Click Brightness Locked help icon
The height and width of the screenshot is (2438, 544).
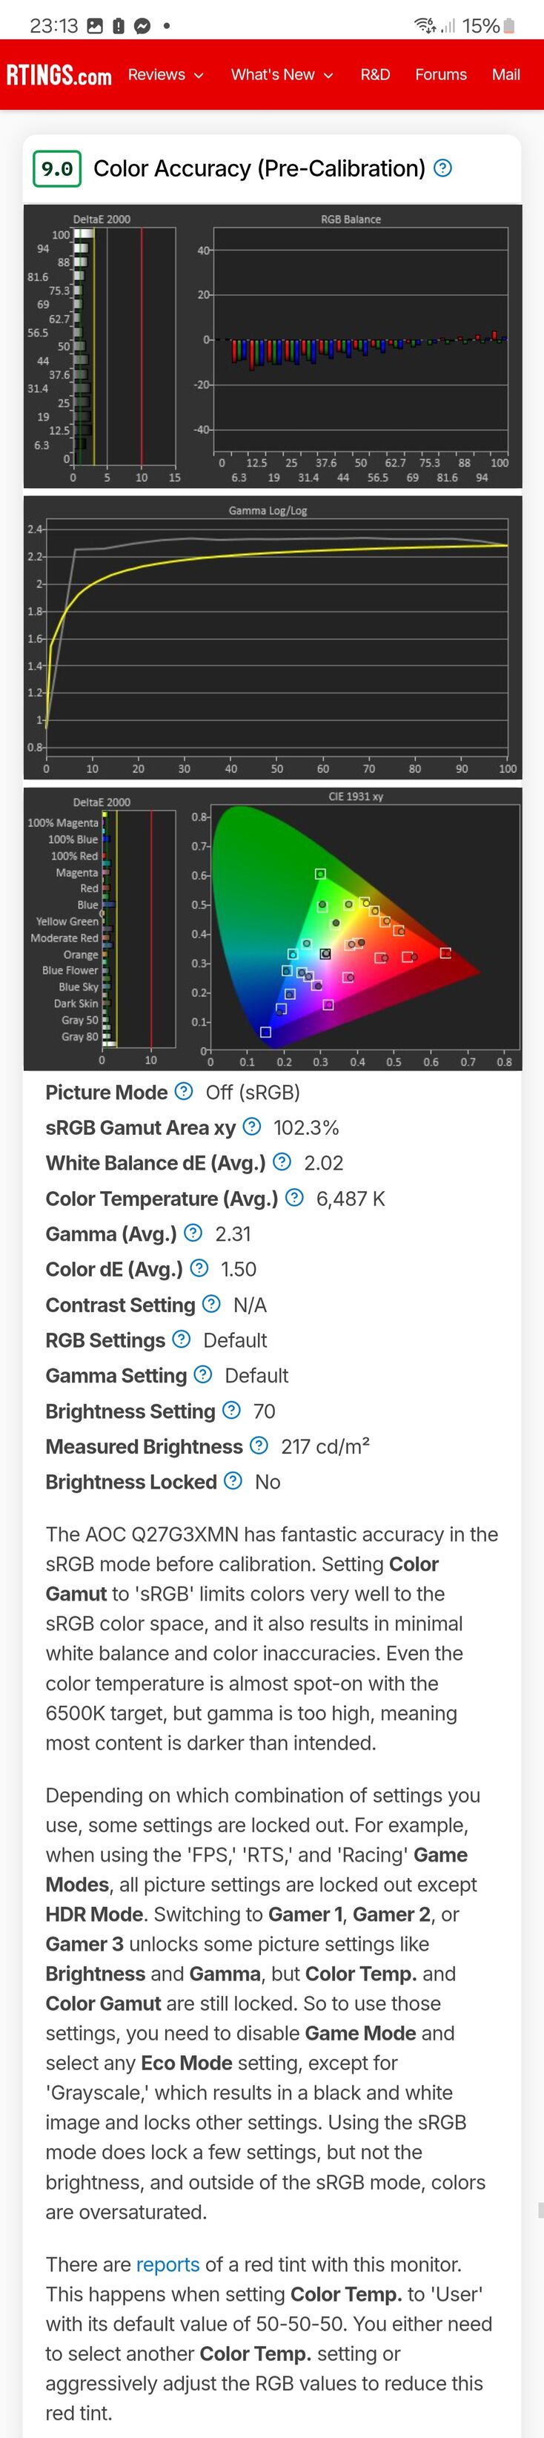(233, 1480)
